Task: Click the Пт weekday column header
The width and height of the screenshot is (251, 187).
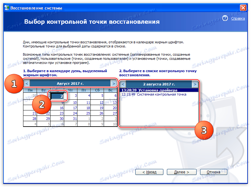Action: [84, 90]
